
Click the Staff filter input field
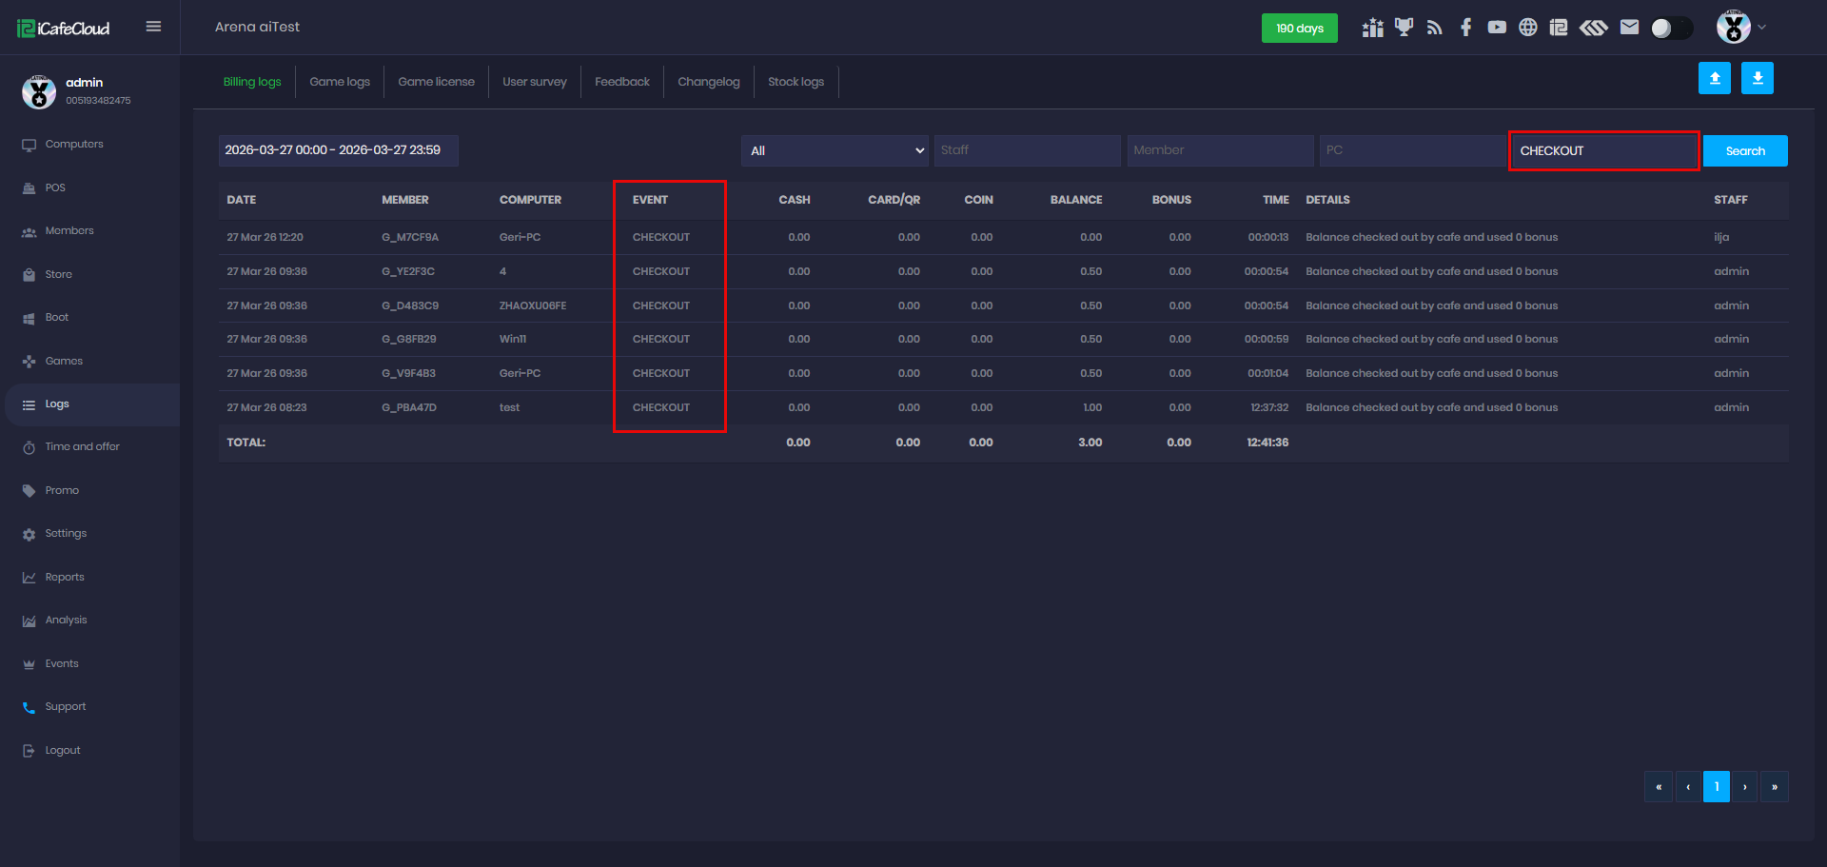[1026, 150]
